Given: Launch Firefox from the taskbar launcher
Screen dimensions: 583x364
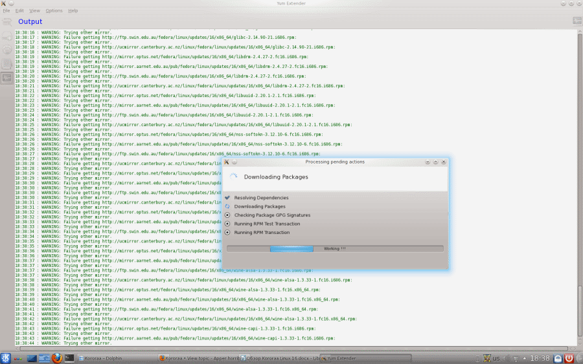Looking at the screenshot, I should coord(57,358).
